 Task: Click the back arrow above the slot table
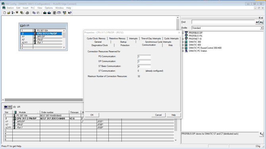pos(6,107)
